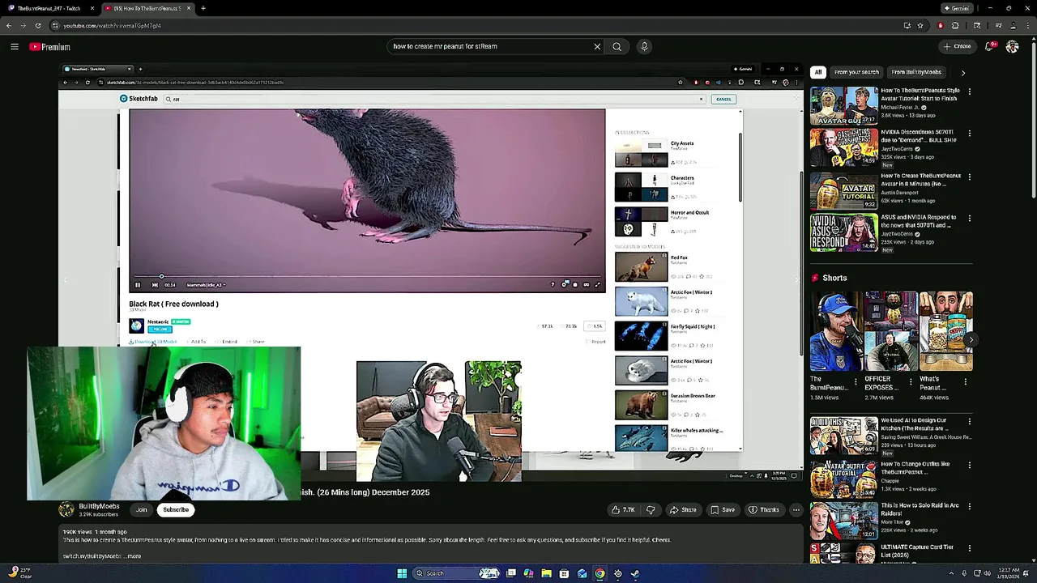Click the Join channel button

tap(142, 510)
